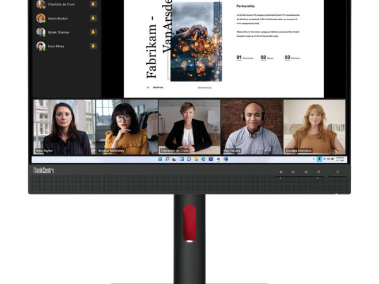This screenshot has height=284, width=379.
Task: Select Krystal McKinney's video tile
Action: click(126, 126)
